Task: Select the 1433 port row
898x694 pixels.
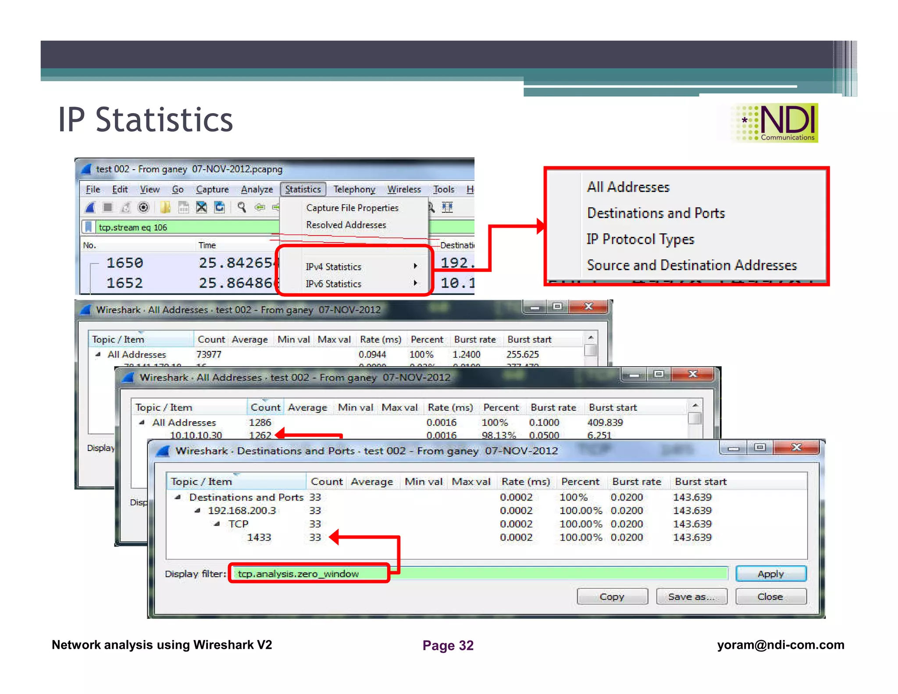Action: tap(486, 537)
